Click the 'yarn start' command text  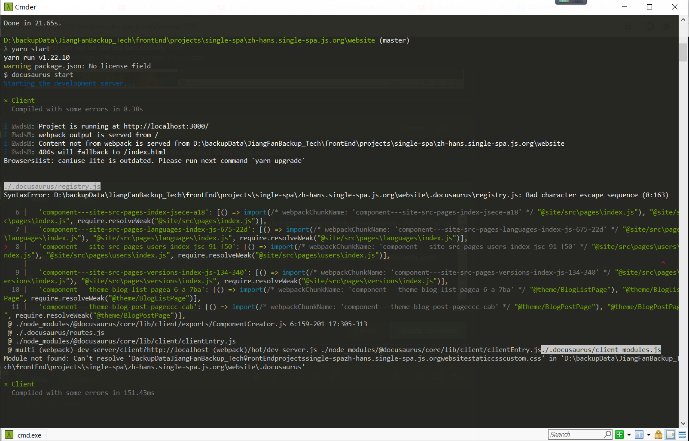tap(30, 49)
